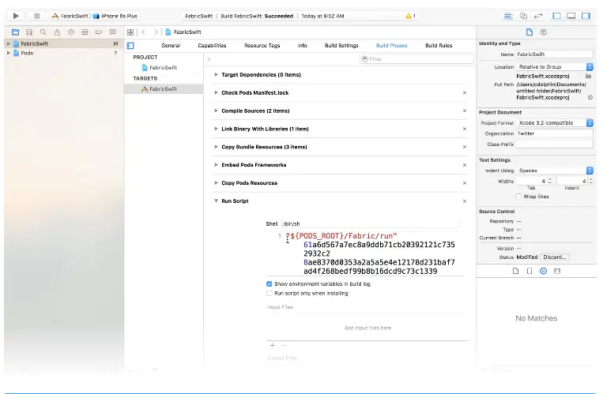603x394 pixels.
Task: Switch to the Info tab
Action: point(302,45)
